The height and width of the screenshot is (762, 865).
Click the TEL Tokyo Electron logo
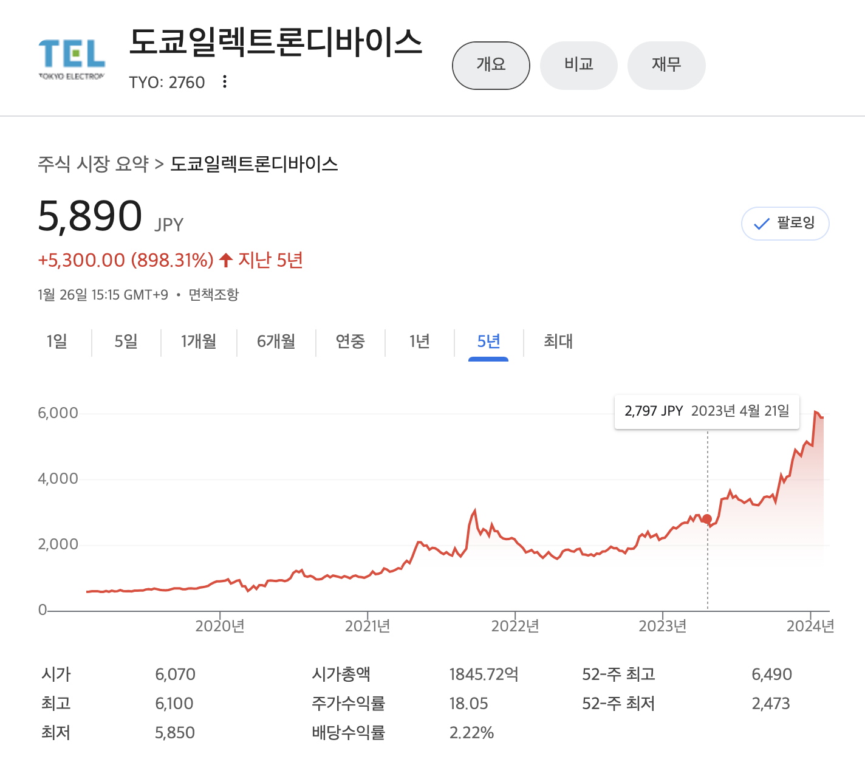[x=72, y=60]
